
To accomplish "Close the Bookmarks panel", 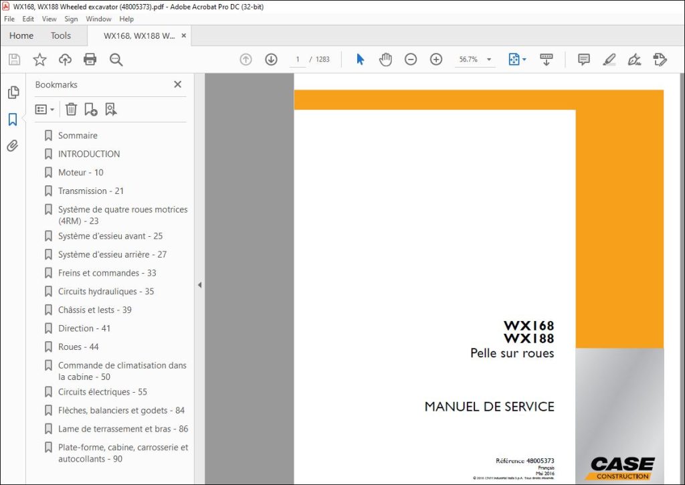I will 177,84.
